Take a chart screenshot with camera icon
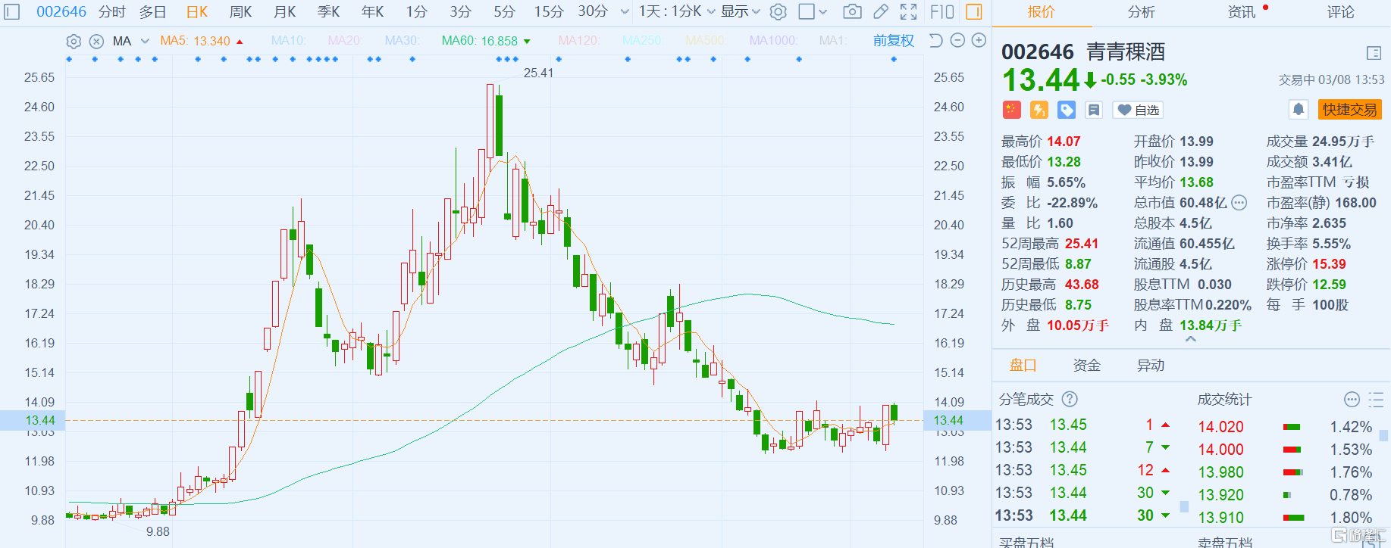The height and width of the screenshot is (548, 1391). [852, 11]
